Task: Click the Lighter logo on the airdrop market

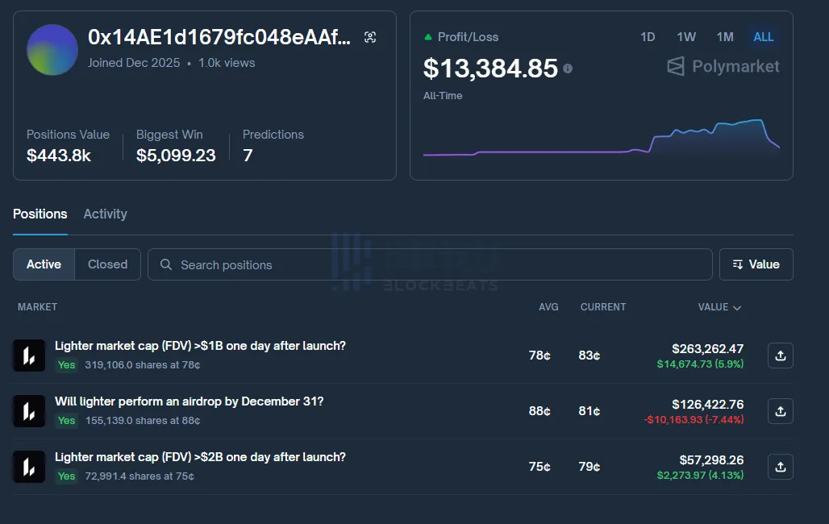Action: pyautogui.click(x=29, y=411)
